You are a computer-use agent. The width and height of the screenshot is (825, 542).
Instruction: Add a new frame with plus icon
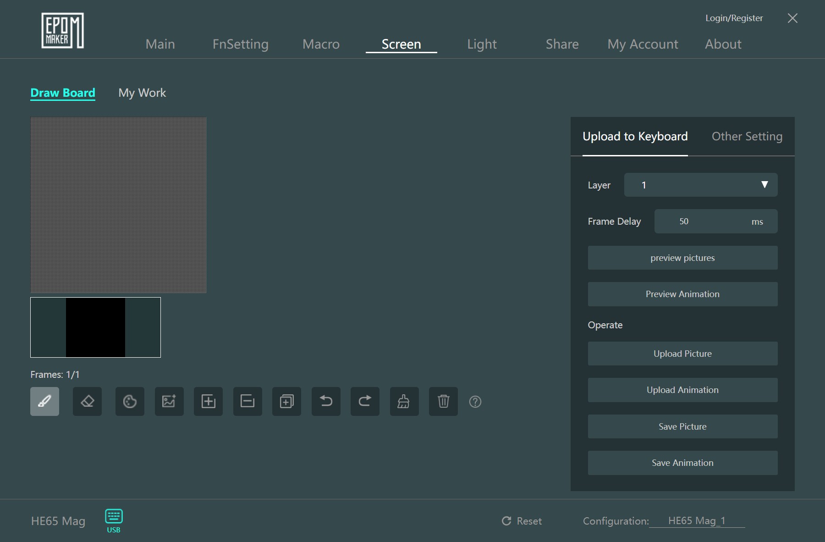pyautogui.click(x=208, y=401)
